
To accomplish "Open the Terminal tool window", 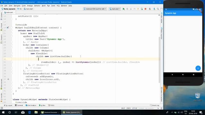I will pyautogui.click(x=19, y=105).
